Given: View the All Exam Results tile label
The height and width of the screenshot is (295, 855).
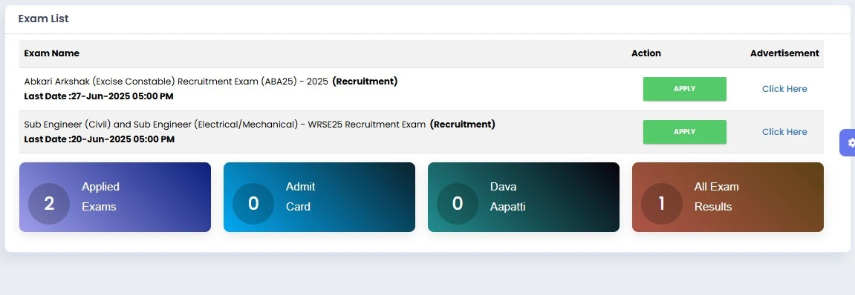Looking at the screenshot, I should click(717, 196).
